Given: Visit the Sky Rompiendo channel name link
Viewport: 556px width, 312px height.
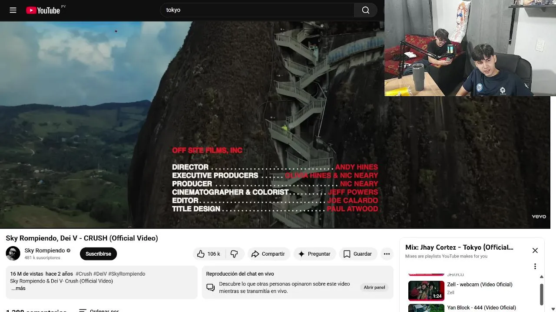Looking at the screenshot, I should pyautogui.click(x=45, y=250).
